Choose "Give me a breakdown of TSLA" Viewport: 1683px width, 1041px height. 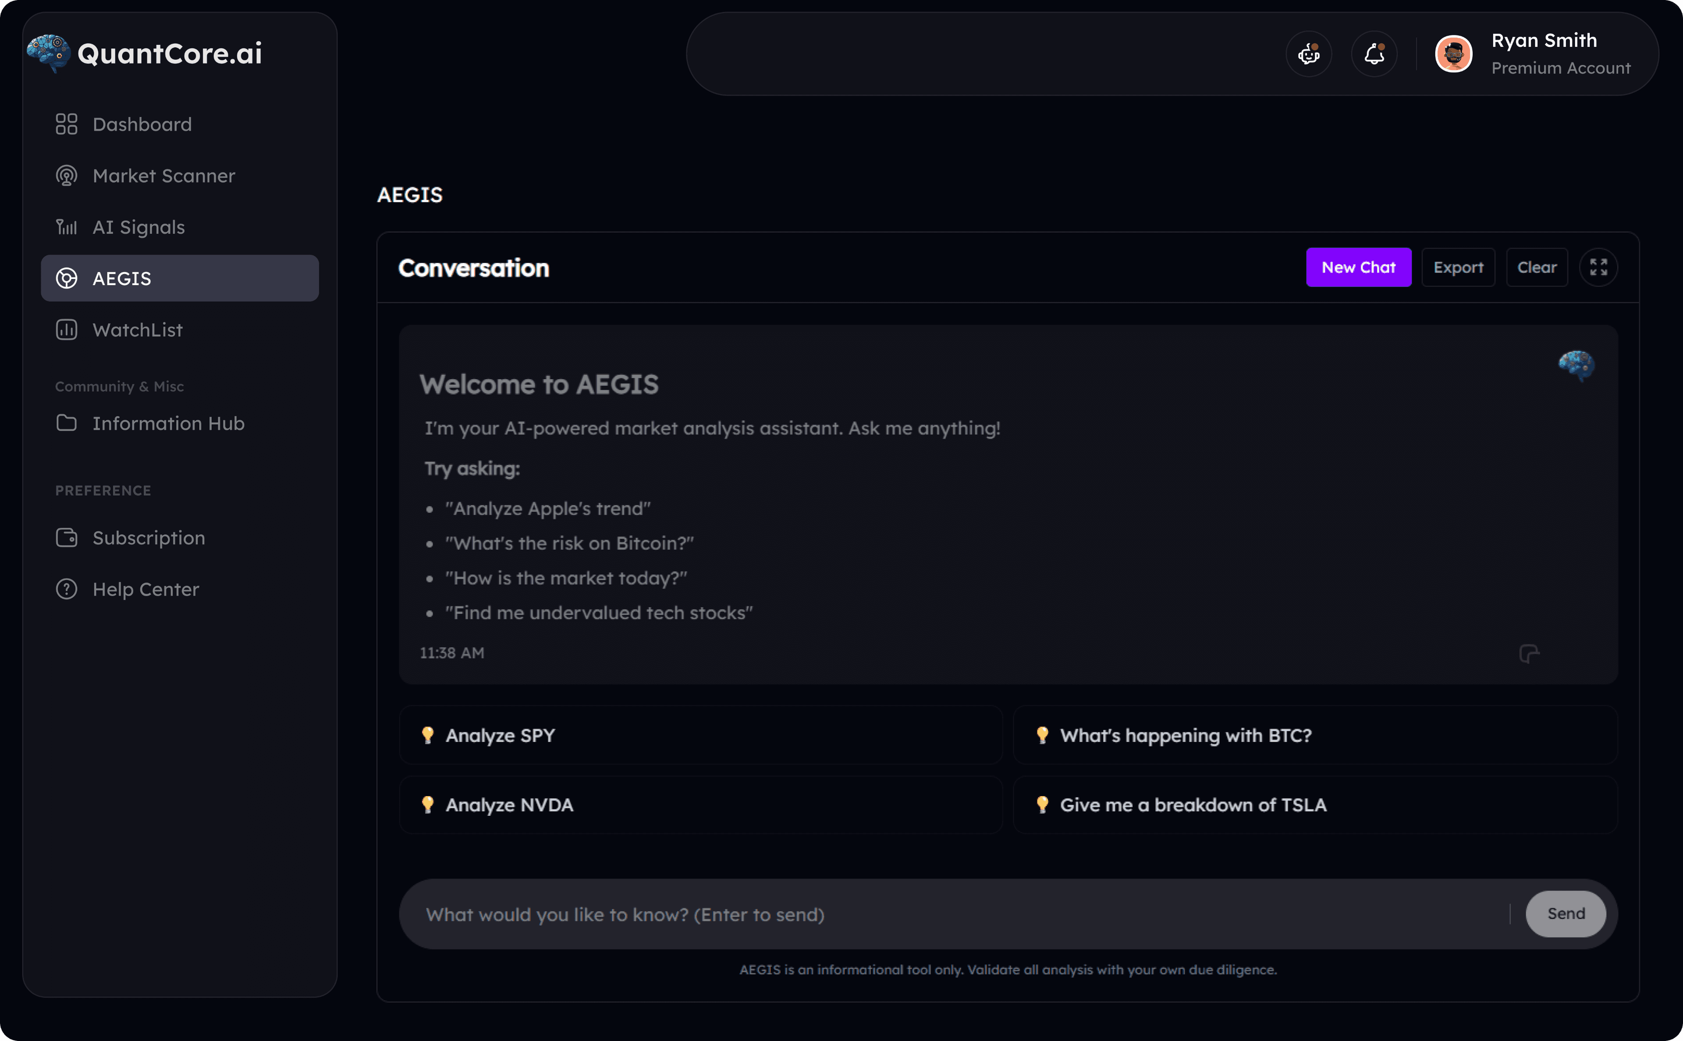[1314, 805]
